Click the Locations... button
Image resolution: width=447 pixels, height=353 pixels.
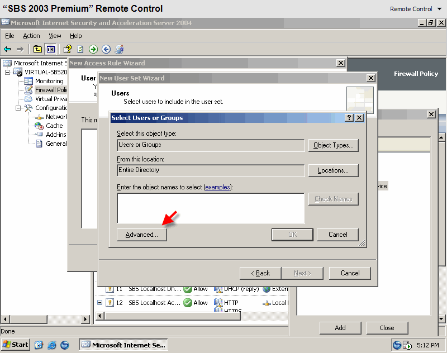pos(333,170)
